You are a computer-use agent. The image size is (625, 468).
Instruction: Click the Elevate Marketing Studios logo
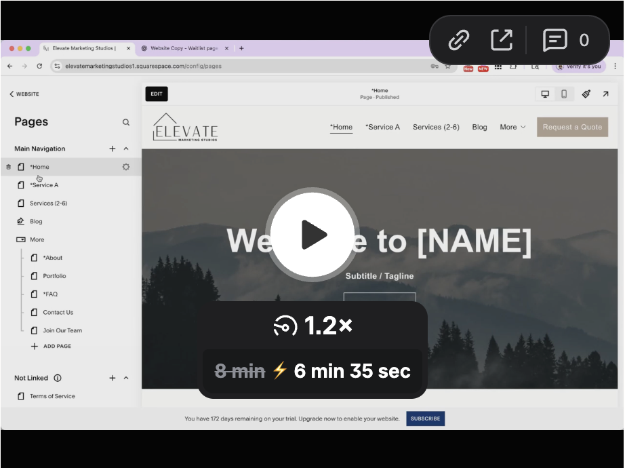pos(185,128)
